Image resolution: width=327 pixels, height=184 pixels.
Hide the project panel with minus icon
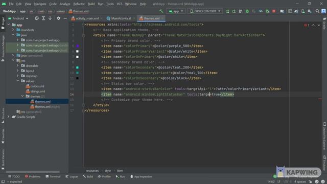tap(65, 18)
